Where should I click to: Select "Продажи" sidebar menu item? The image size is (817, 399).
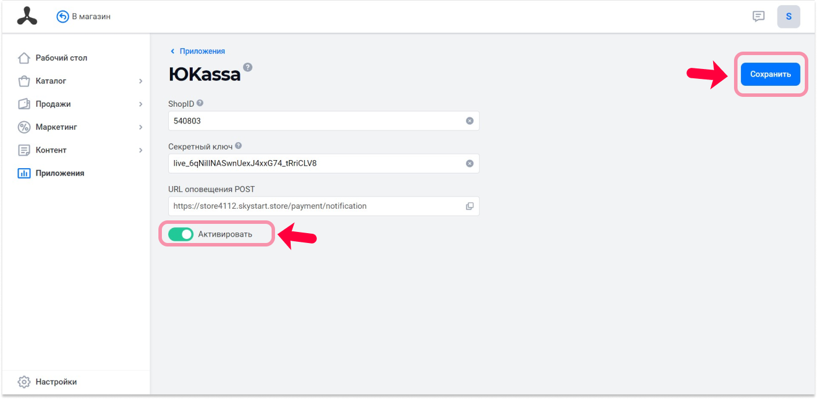tap(77, 104)
